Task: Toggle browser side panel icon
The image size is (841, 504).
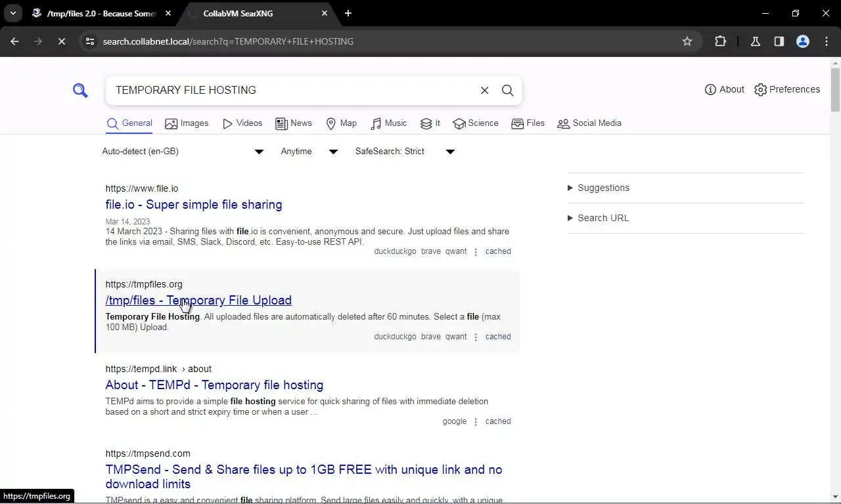Action: pos(779,41)
